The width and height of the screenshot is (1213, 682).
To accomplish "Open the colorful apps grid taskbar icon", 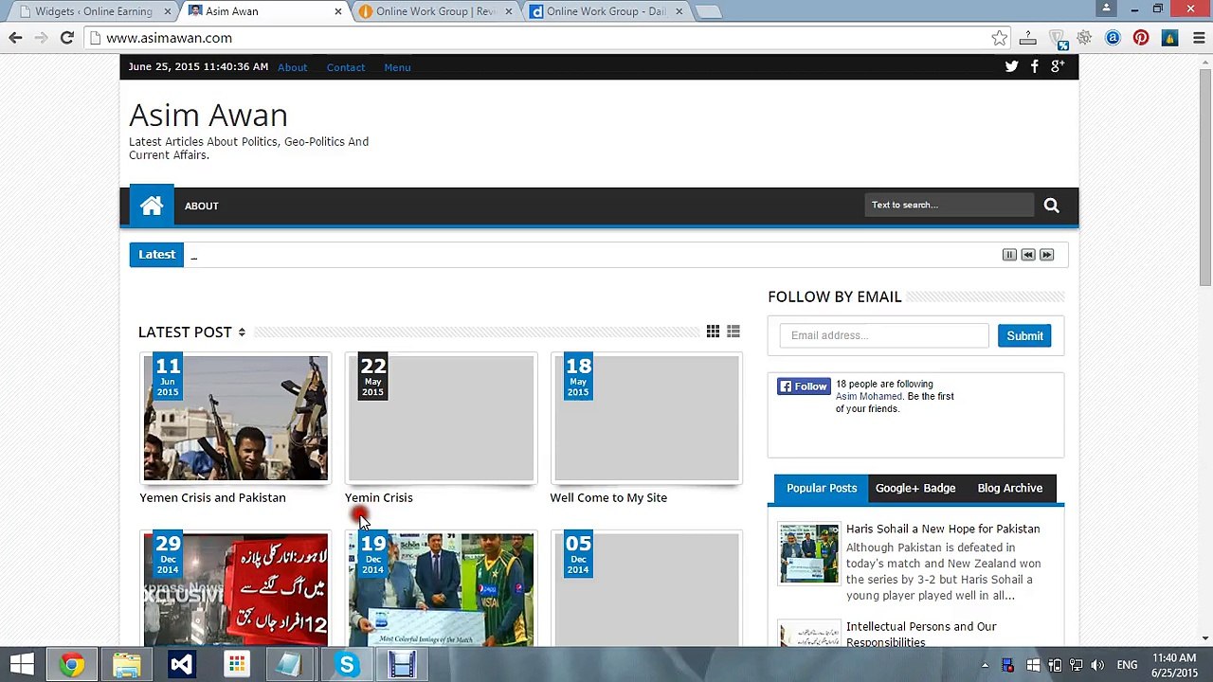I will (x=236, y=665).
